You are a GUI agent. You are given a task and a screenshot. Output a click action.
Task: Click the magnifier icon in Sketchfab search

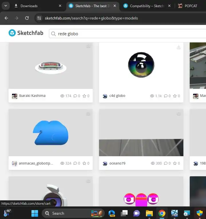pyautogui.click(x=54, y=34)
